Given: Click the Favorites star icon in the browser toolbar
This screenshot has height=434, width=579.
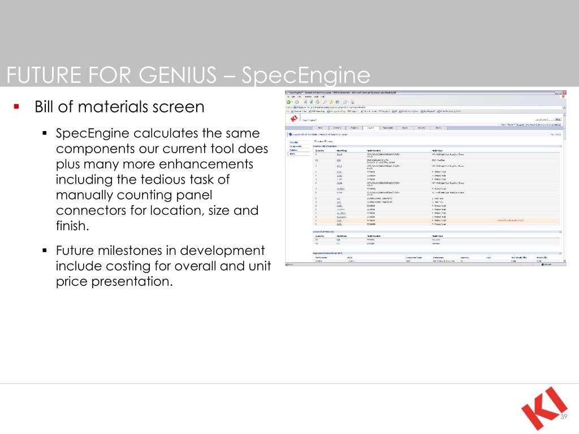Looking at the screenshot, I should [x=331, y=102].
